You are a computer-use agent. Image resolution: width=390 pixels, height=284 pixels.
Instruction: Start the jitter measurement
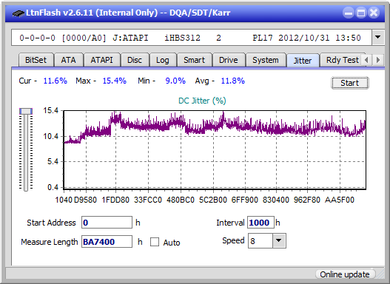click(x=350, y=83)
